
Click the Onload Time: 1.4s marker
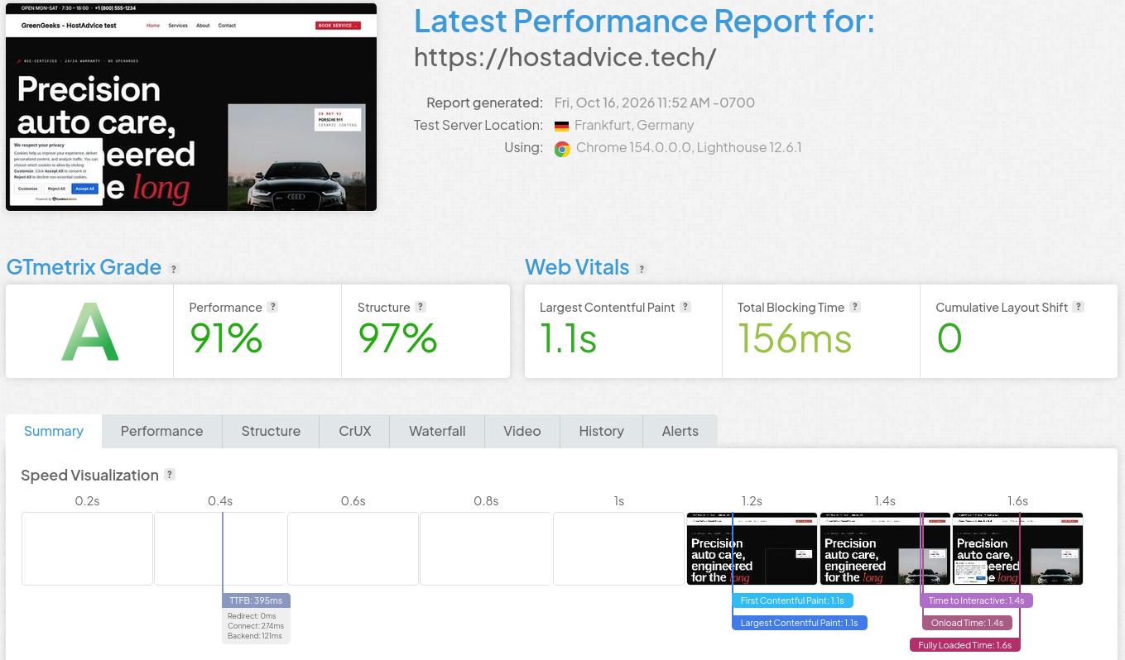point(967,623)
